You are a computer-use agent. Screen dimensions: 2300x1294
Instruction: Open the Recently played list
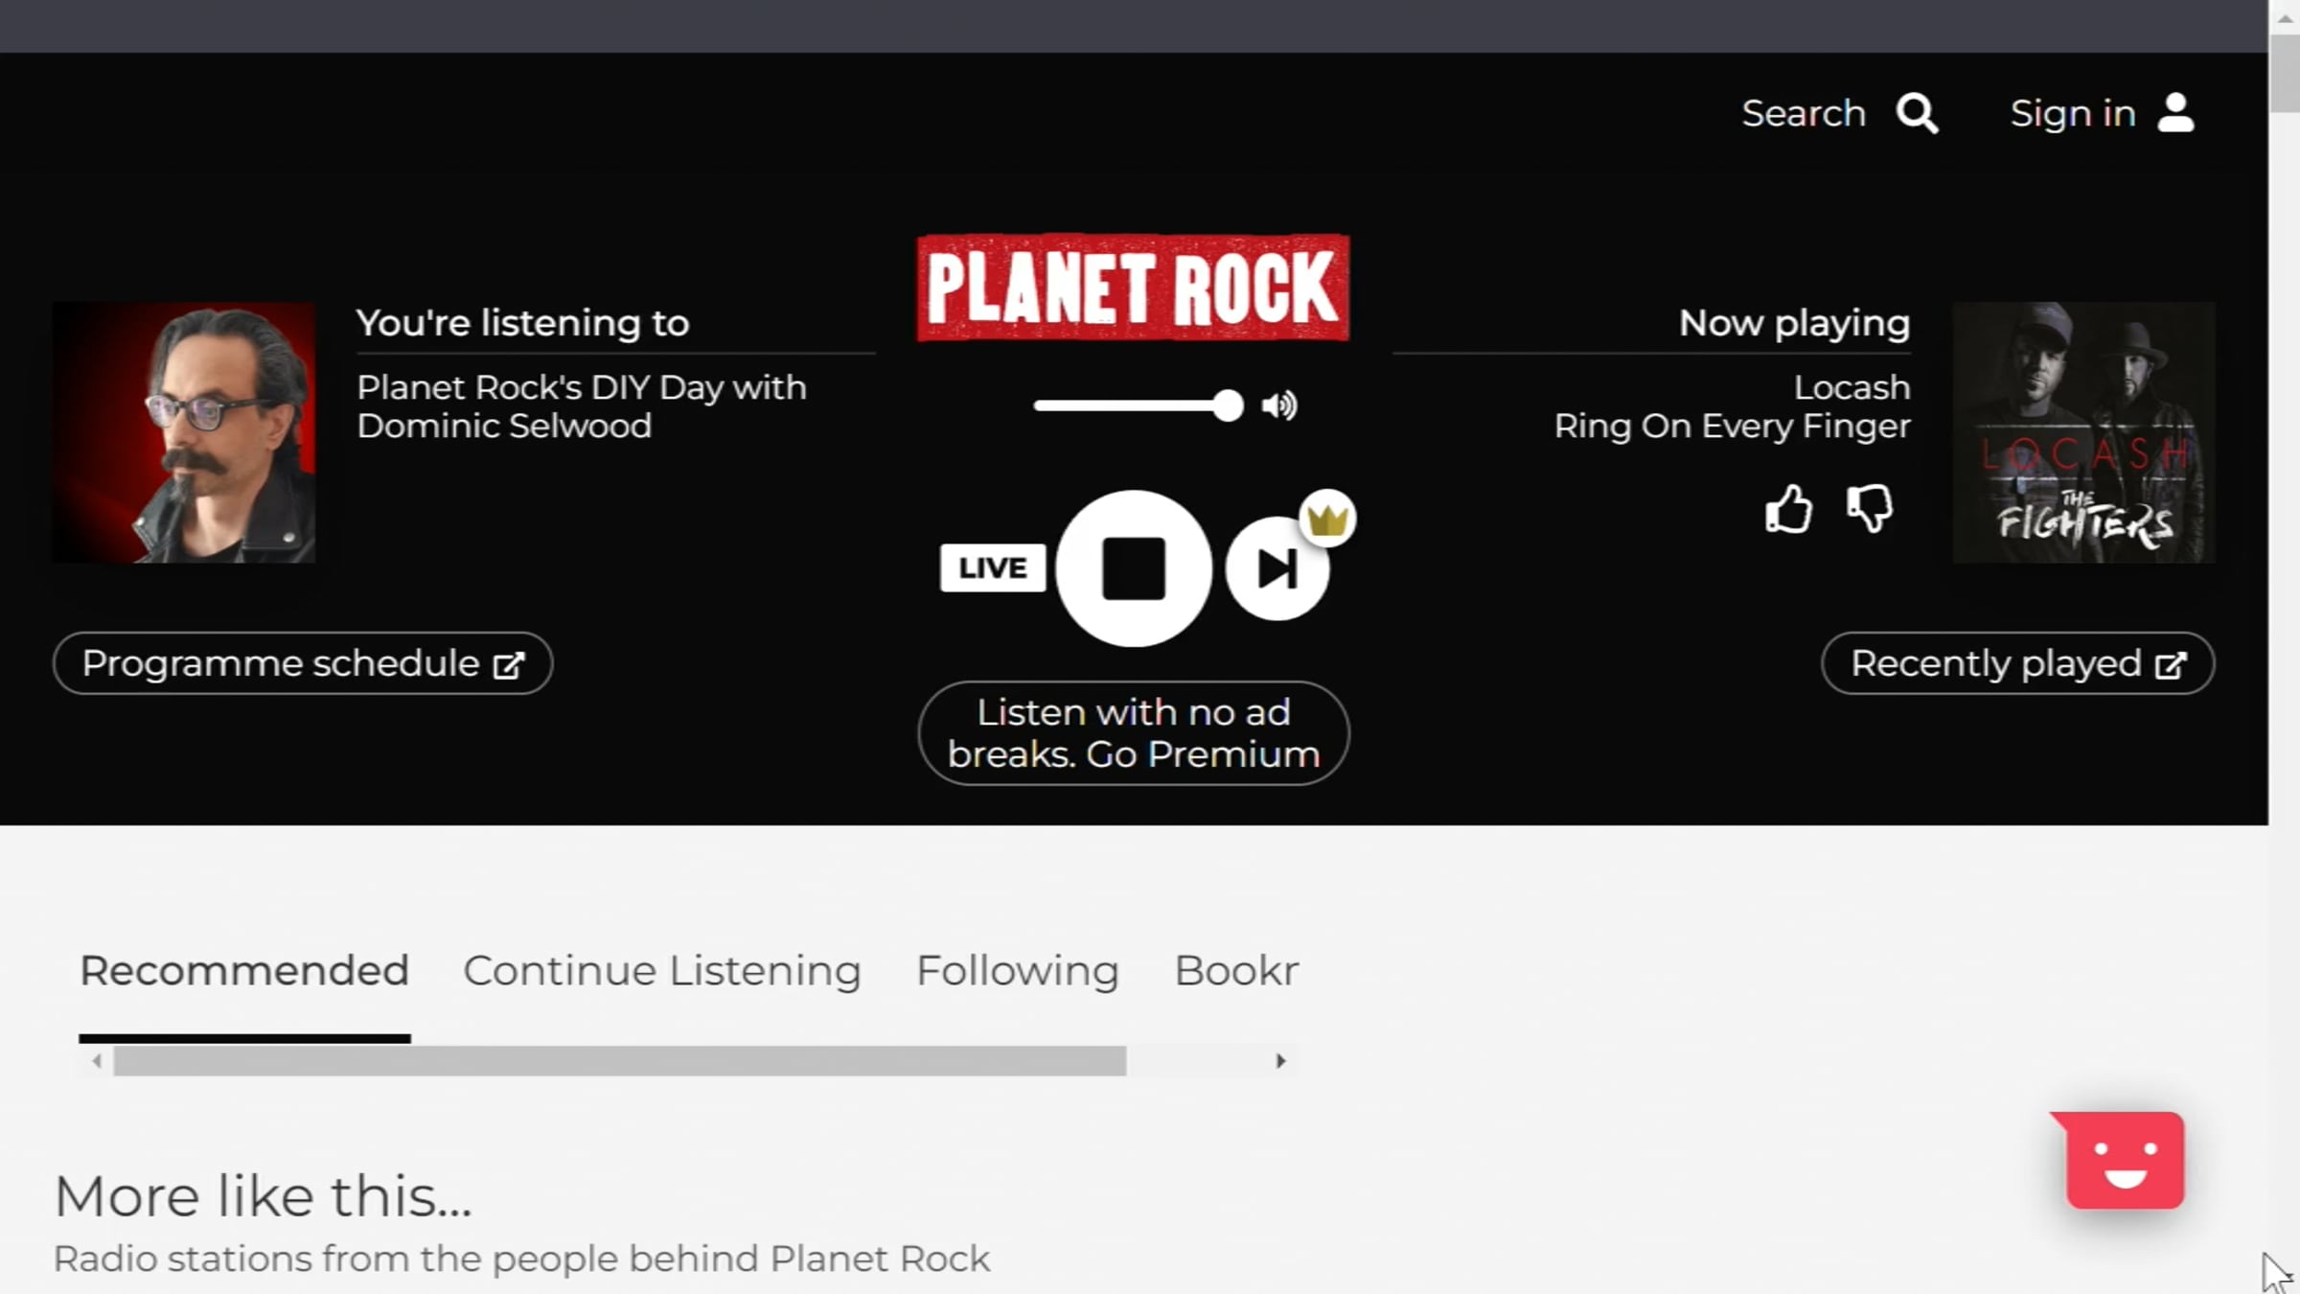pyautogui.click(x=2018, y=663)
